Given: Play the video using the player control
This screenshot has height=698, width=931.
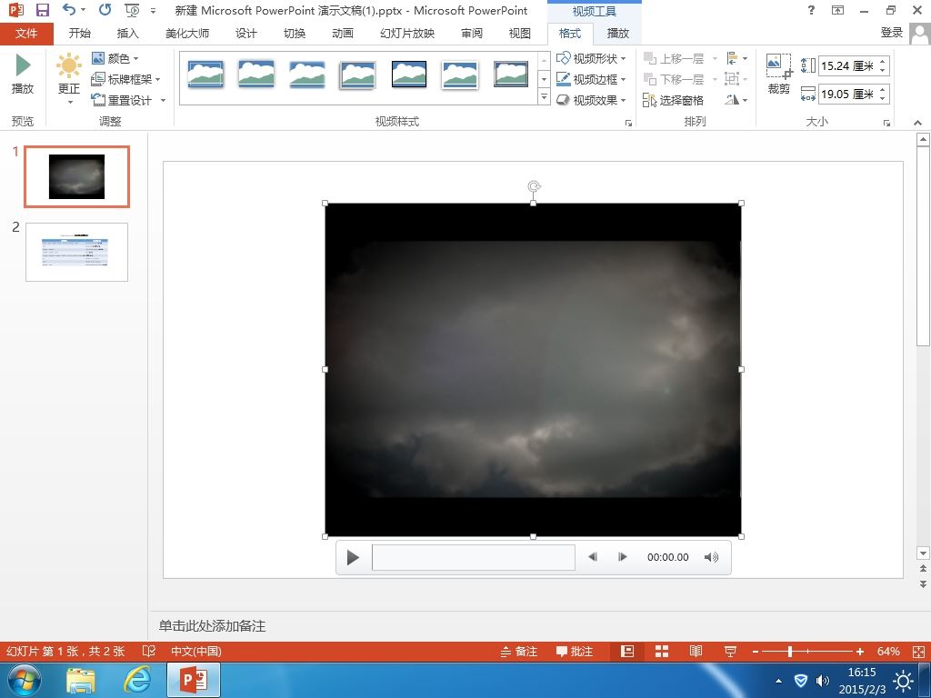Looking at the screenshot, I should coord(353,557).
